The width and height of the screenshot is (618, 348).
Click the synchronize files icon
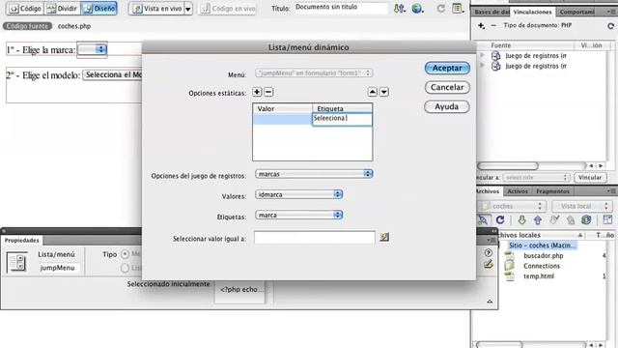point(586,219)
